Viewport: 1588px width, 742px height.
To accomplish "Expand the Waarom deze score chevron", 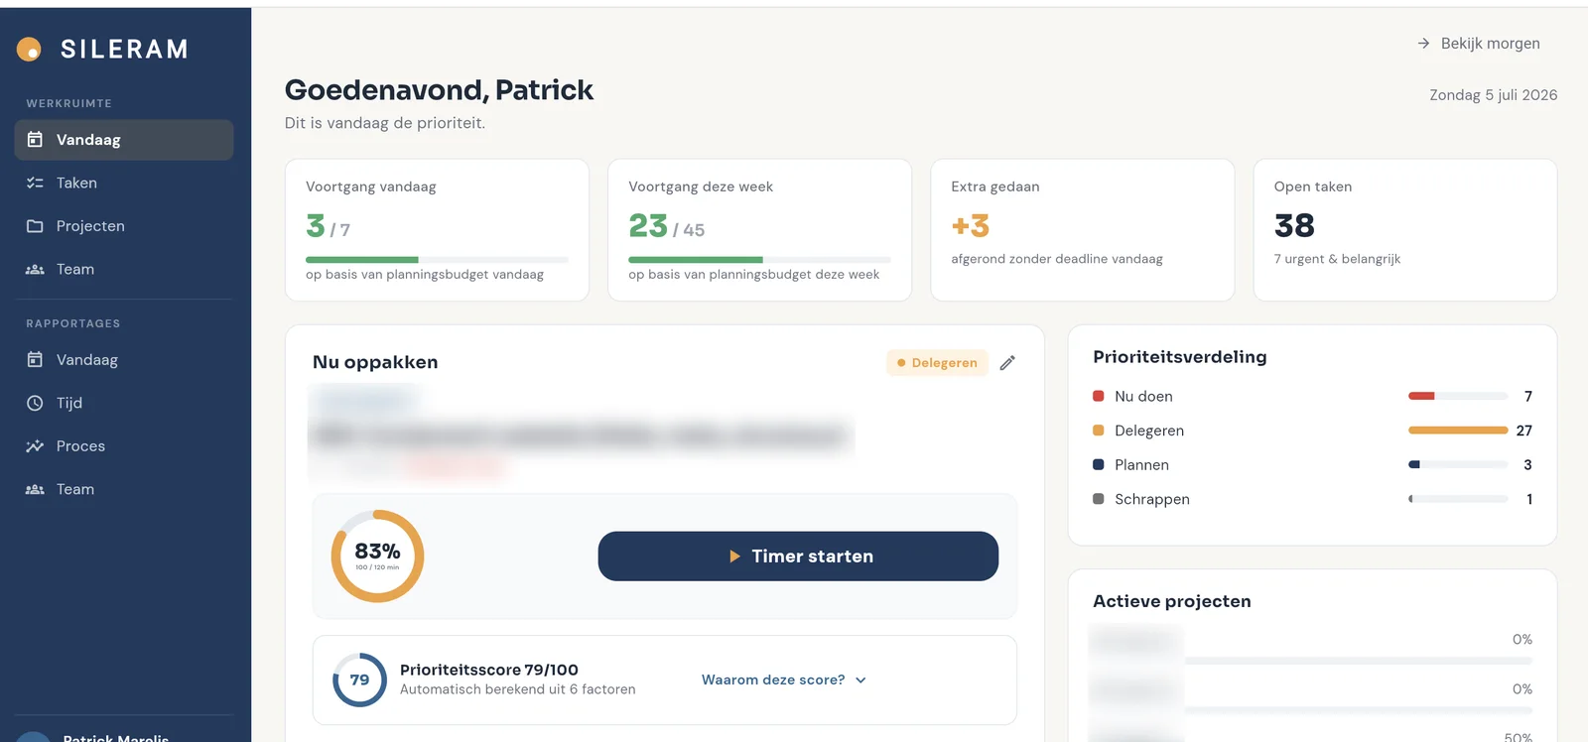I will tap(860, 680).
